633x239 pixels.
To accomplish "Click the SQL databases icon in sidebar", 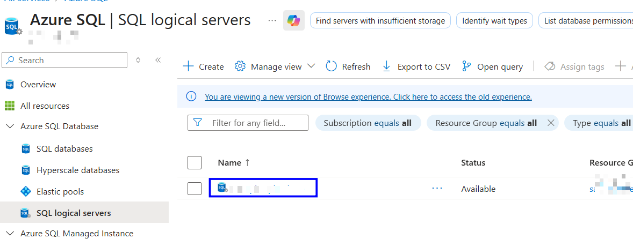I will coord(25,149).
